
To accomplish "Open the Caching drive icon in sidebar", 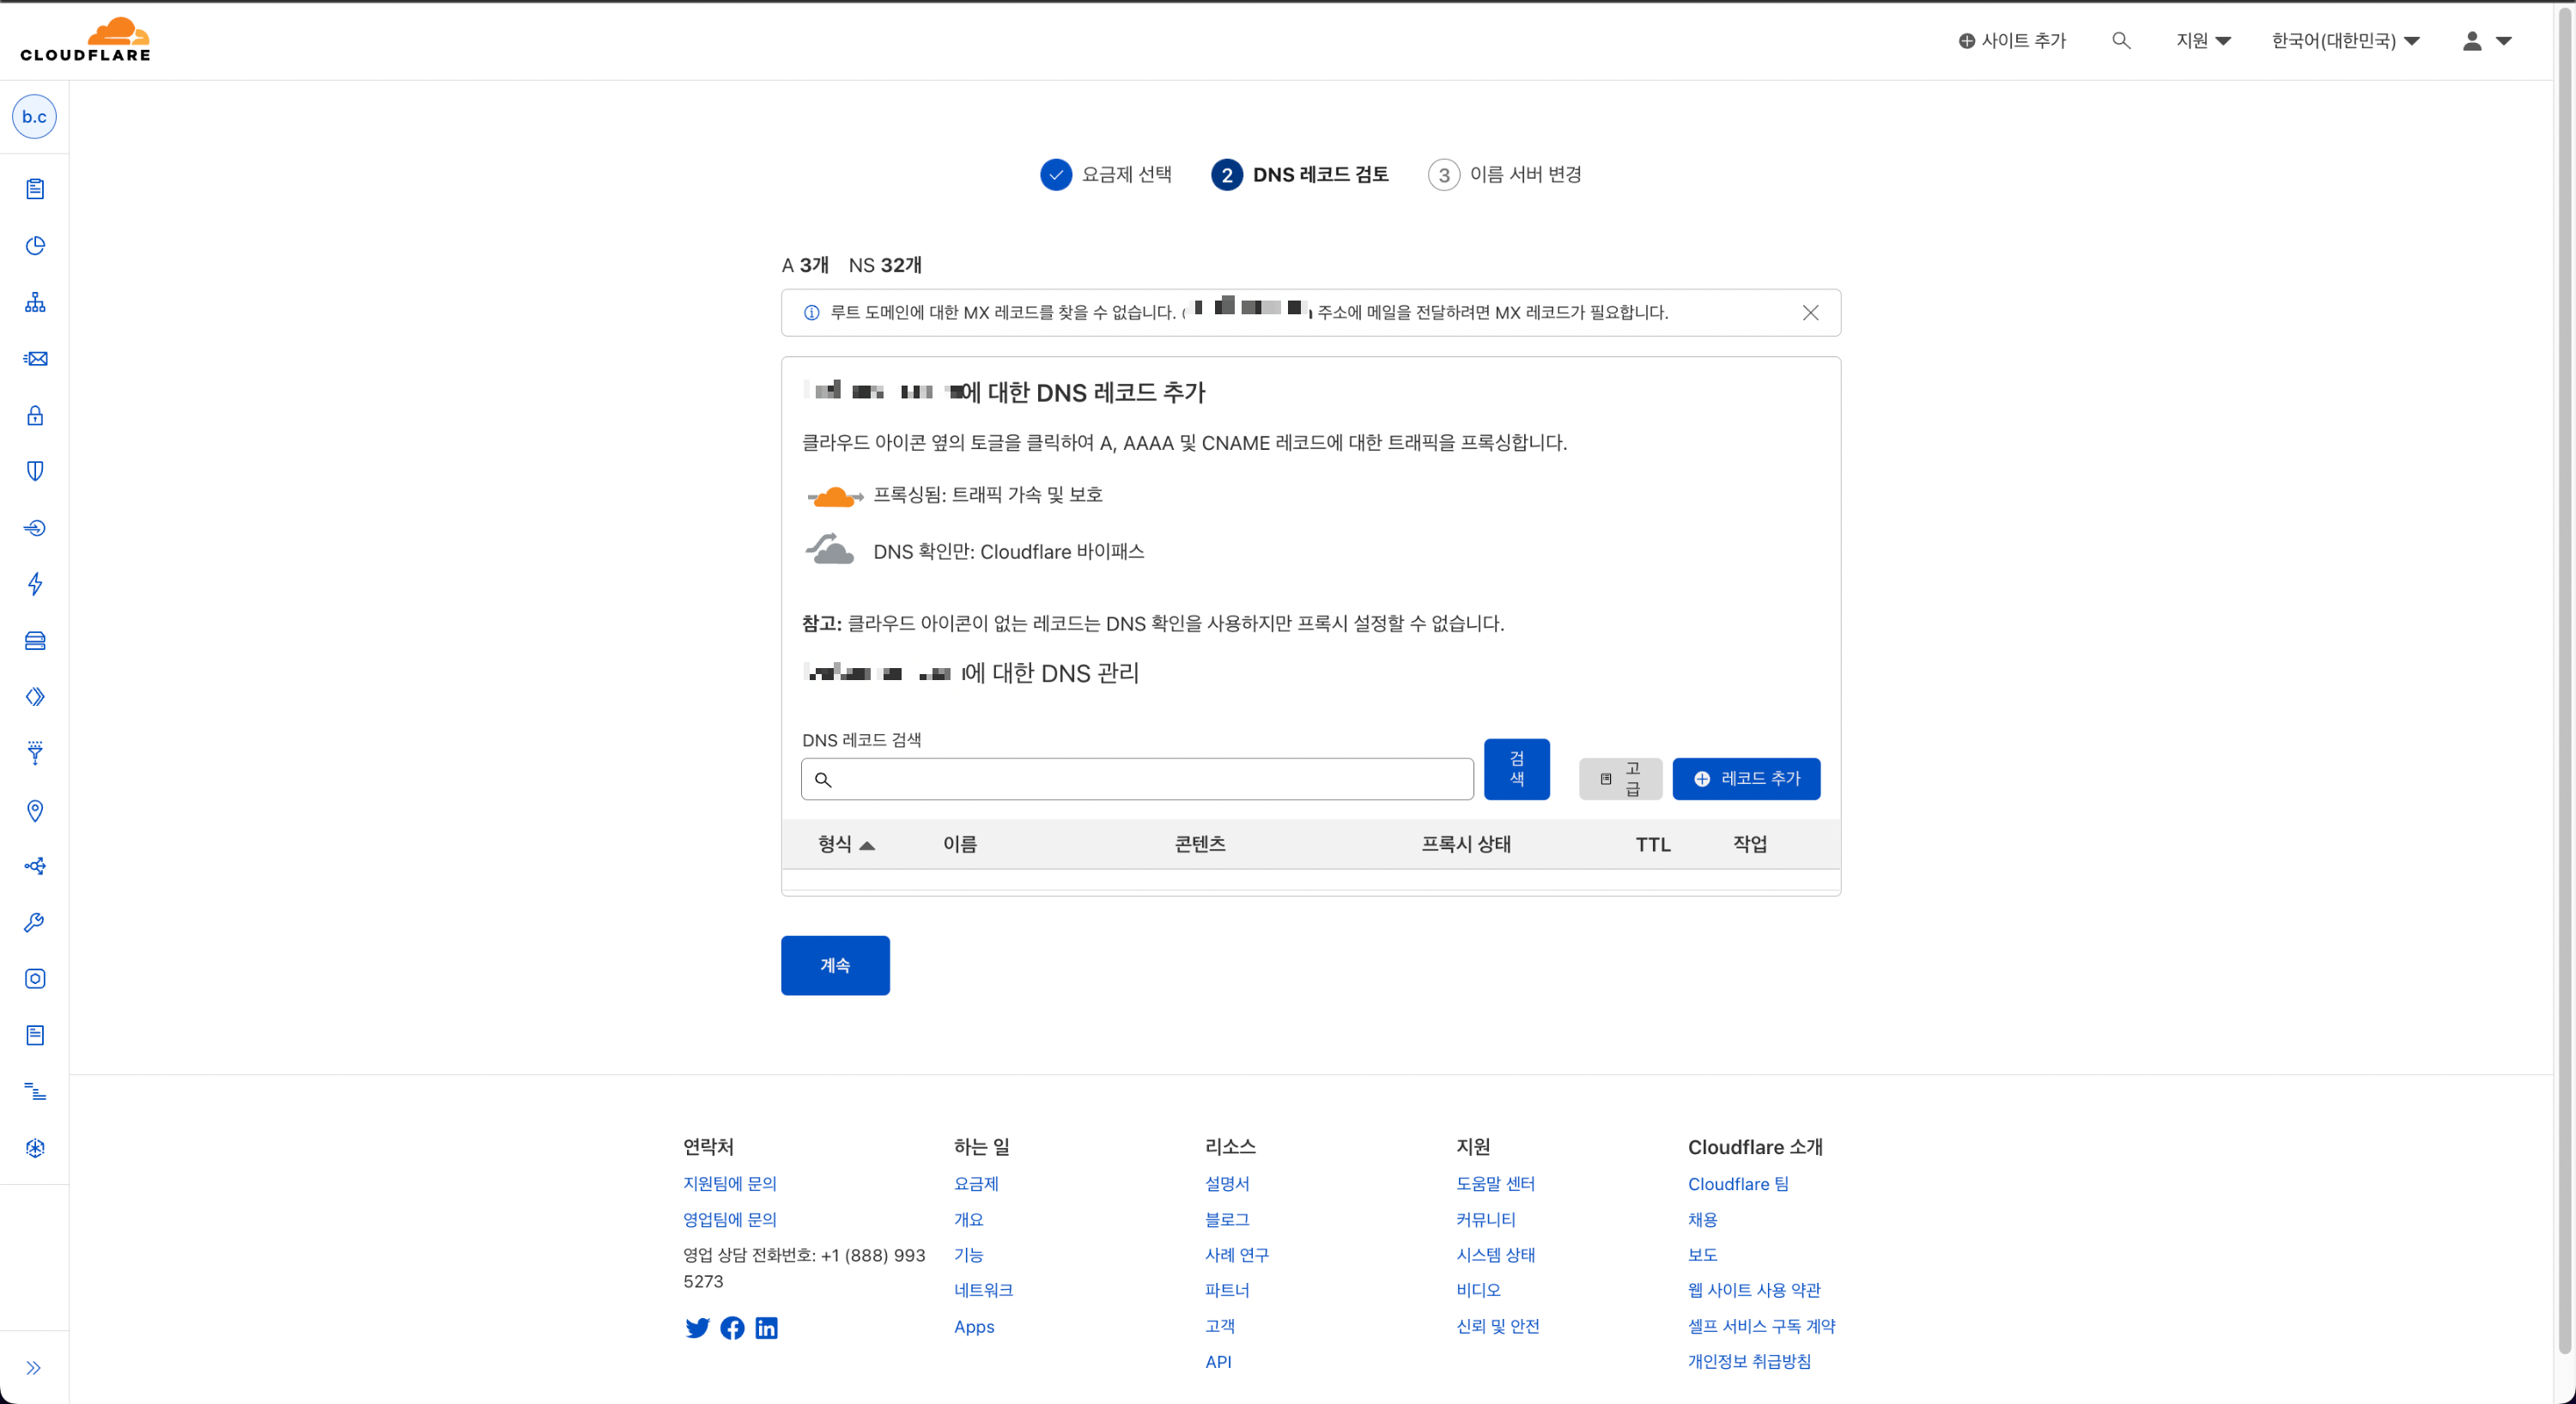I will pos(35,641).
